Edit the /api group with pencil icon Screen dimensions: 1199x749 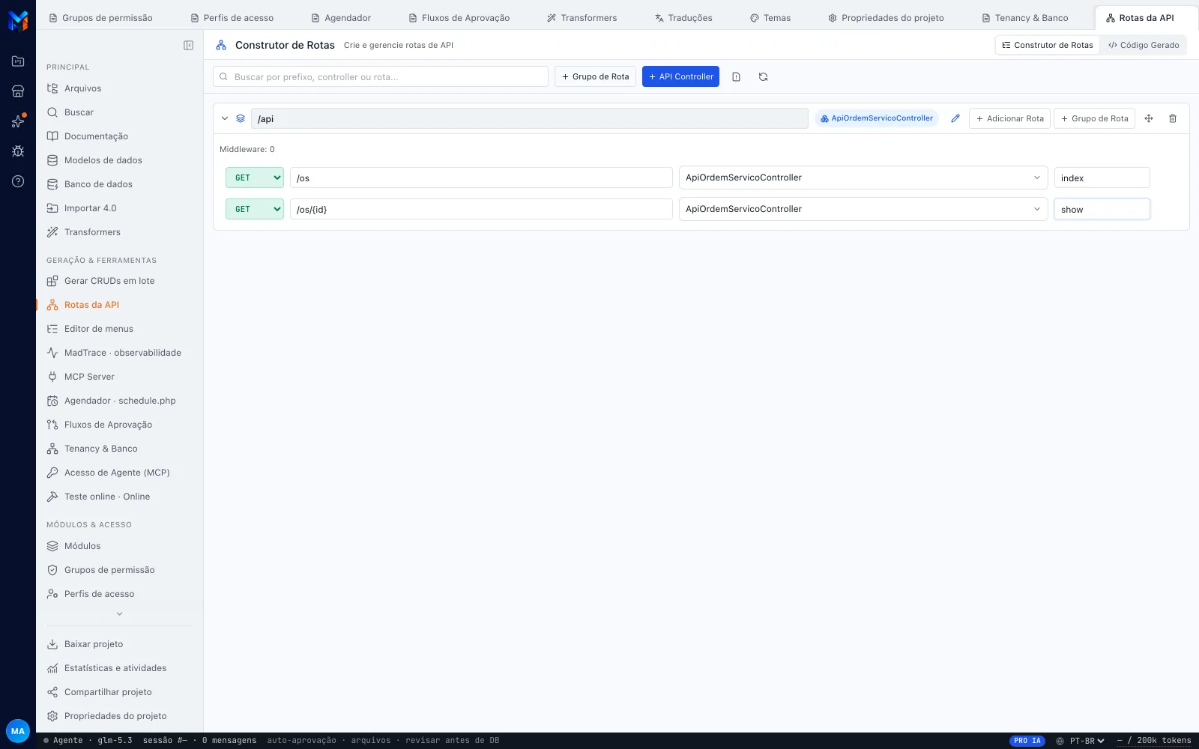click(x=955, y=118)
